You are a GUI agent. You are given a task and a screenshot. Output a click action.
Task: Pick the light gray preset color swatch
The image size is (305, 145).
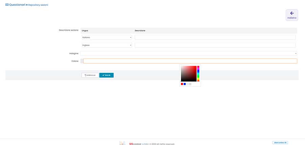click(x=190, y=84)
